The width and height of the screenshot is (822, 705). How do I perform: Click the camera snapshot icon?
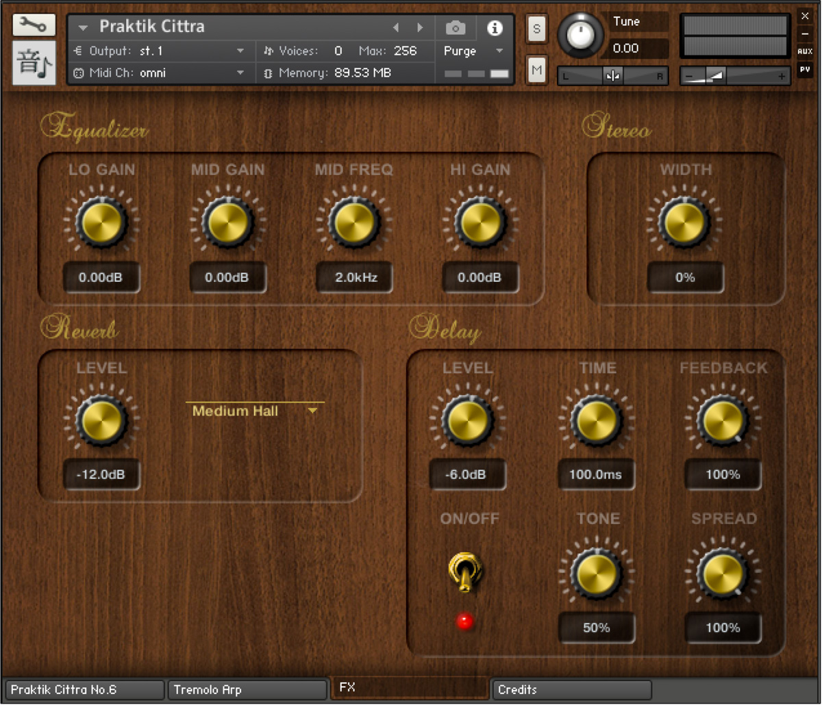coord(456,28)
